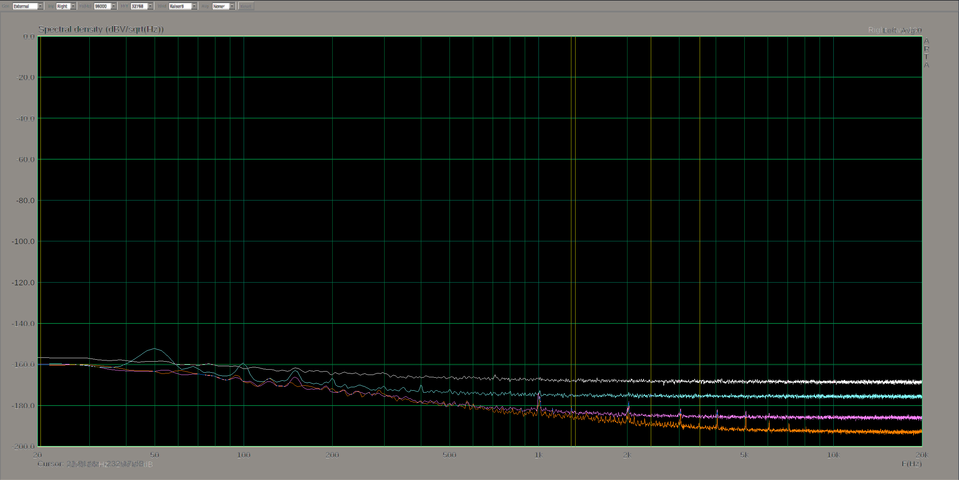
Task: Click the -160.0 level axis label
Action: pos(23,364)
